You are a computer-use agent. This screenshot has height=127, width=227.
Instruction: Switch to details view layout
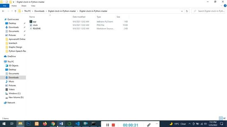tap(221, 119)
